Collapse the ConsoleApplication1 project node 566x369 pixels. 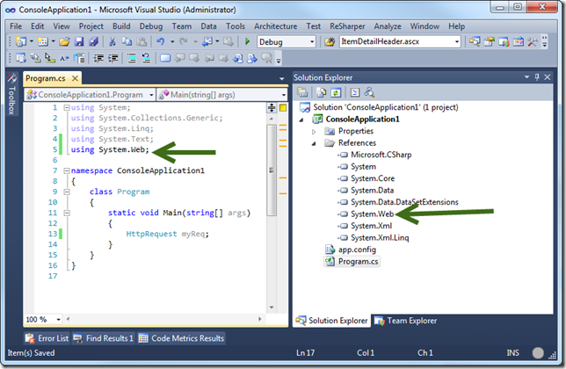301,119
